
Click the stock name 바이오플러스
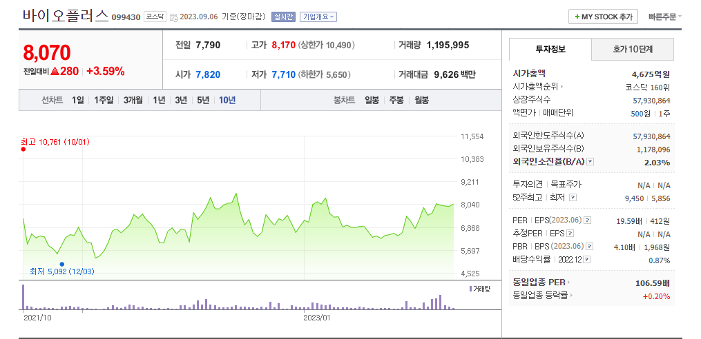tap(66, 16)
